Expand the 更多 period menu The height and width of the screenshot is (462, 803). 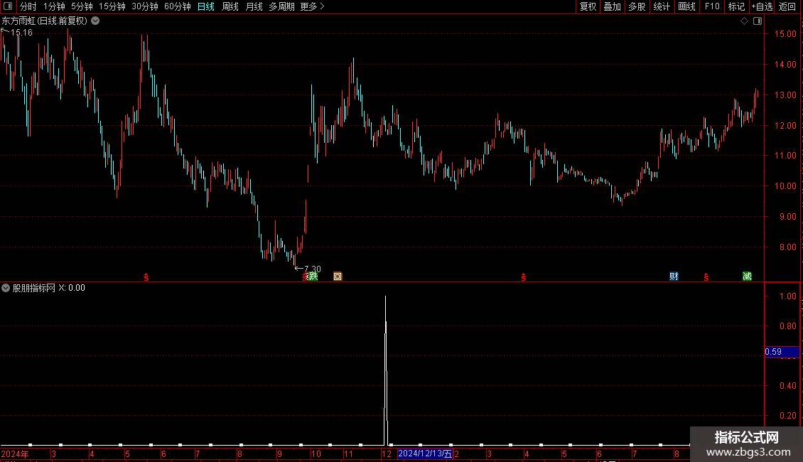point(312,6)
